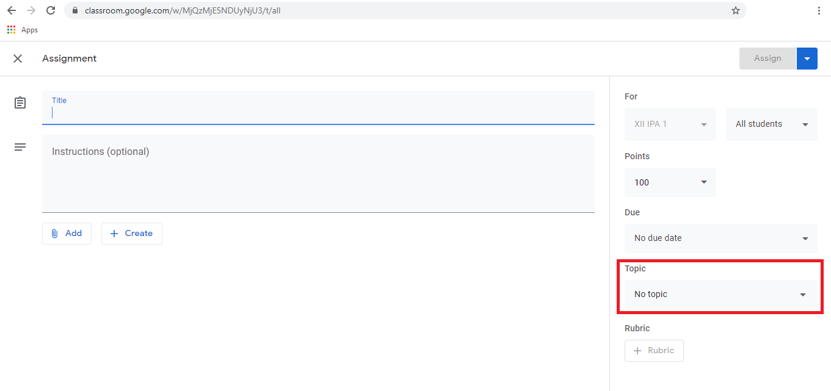Click the Instructions (optional) text area
The width and height of the screenshot is (831, 391).
tap(318, 173)
